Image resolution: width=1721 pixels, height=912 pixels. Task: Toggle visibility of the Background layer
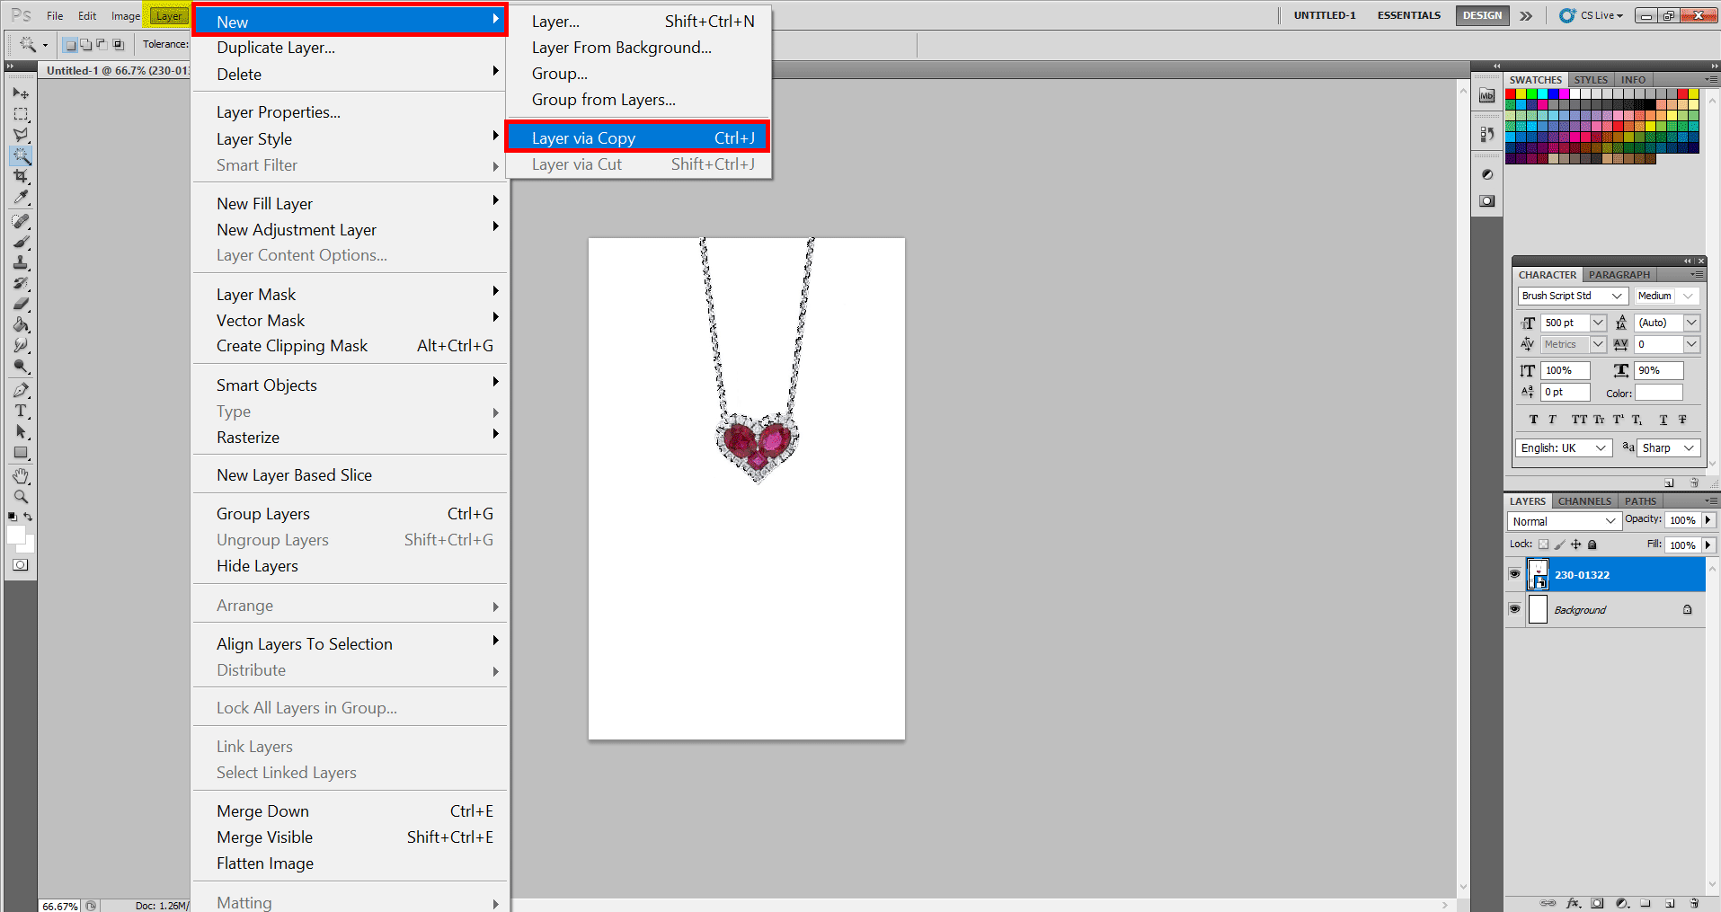[x=1515, y=609]
